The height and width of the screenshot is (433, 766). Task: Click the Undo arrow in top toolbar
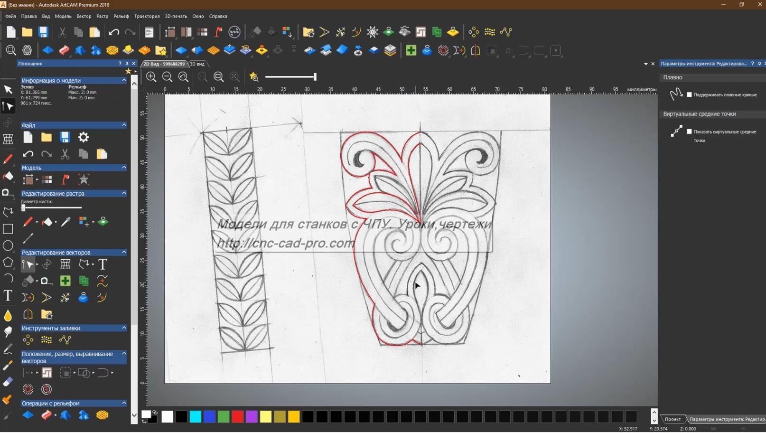pos(113,32)
